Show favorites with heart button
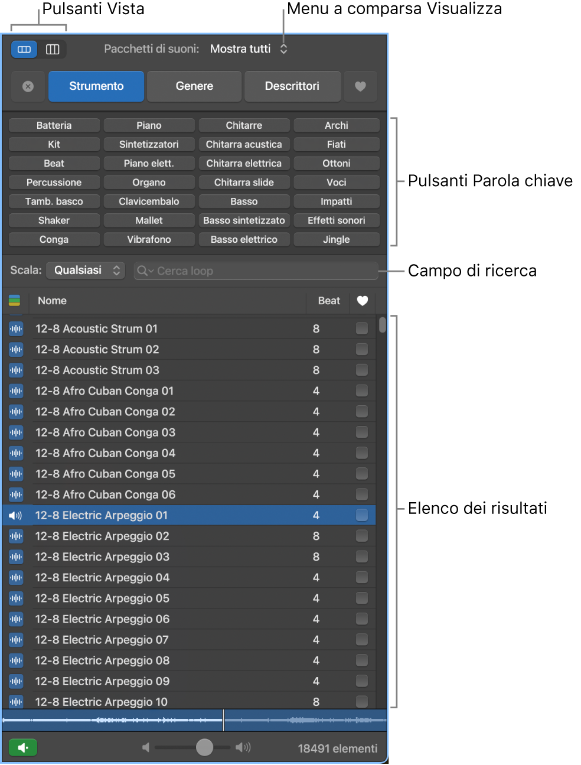This screenshot has width=581, height=765. (x=360, y=86)
